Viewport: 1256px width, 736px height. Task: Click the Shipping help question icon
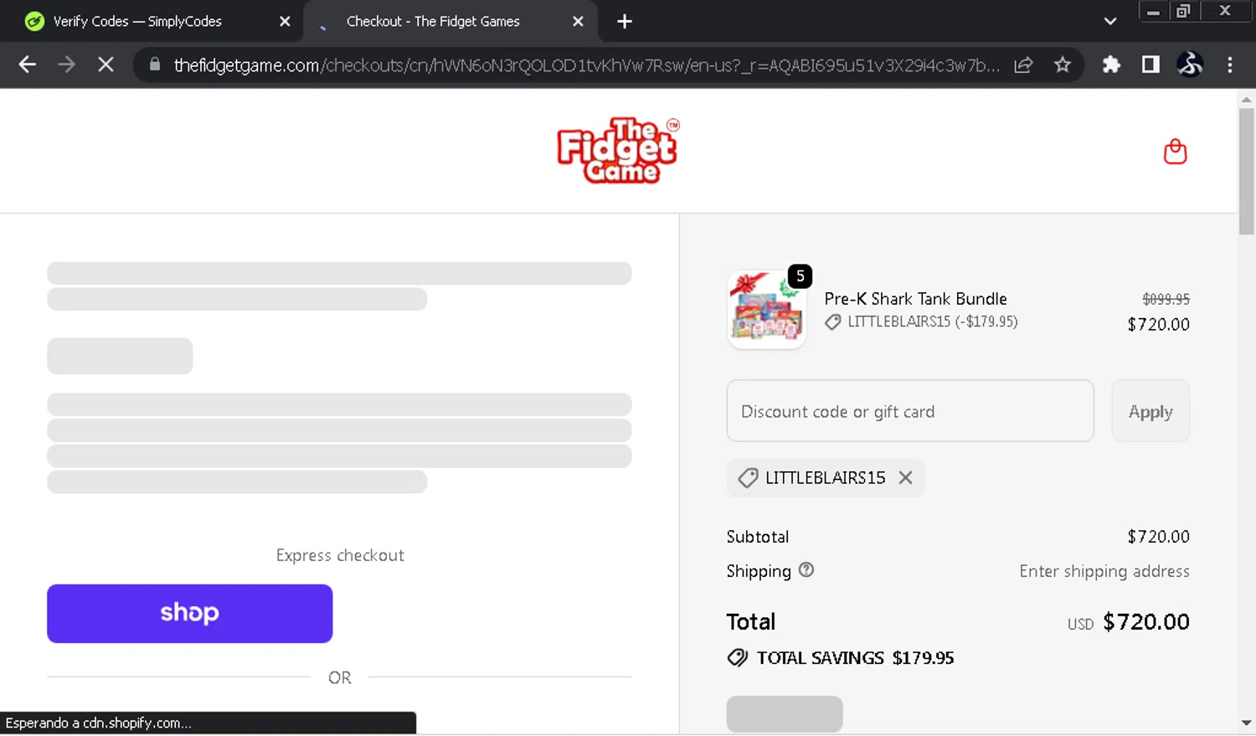tap(806, 569)
